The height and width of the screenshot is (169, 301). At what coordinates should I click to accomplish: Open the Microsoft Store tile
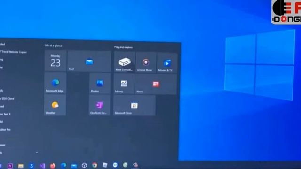(x=134, y=106)
